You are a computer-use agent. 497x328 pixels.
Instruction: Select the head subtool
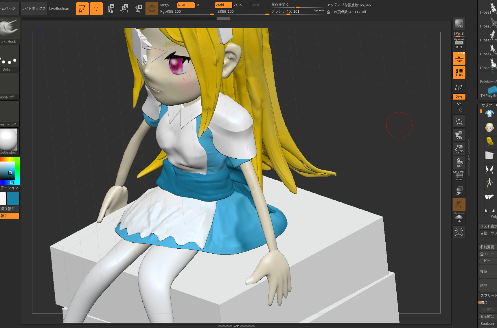(x=489, y=127)
